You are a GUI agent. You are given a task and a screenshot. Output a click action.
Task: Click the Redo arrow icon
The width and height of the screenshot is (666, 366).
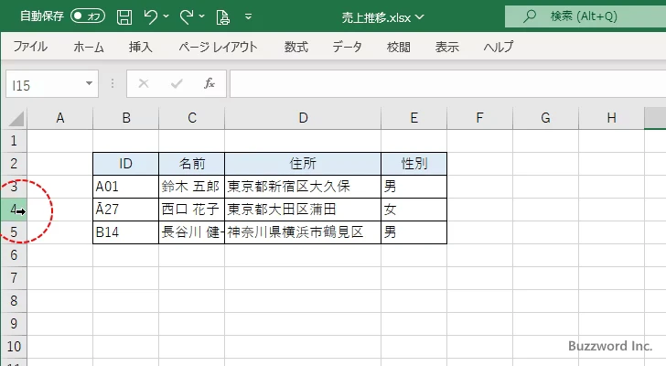tap(186, 16)
